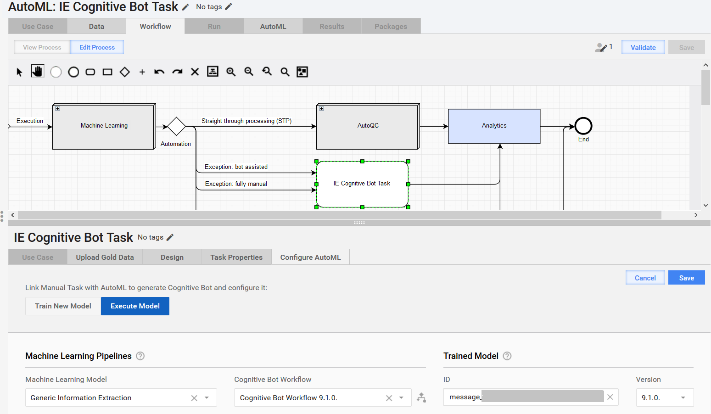Click the user edit icon near Validate
711x414 pixels.
click(x=601, y=47)
